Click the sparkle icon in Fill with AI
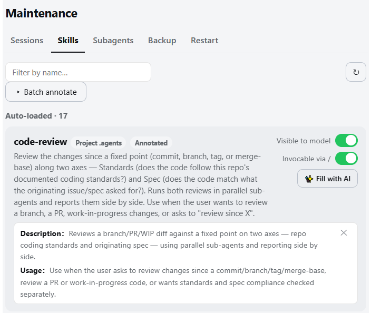This screenshot has width=371, height=313. click(309, 179)
